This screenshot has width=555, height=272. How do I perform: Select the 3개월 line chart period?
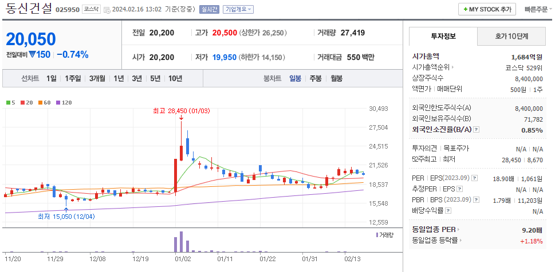pos(97,78)
